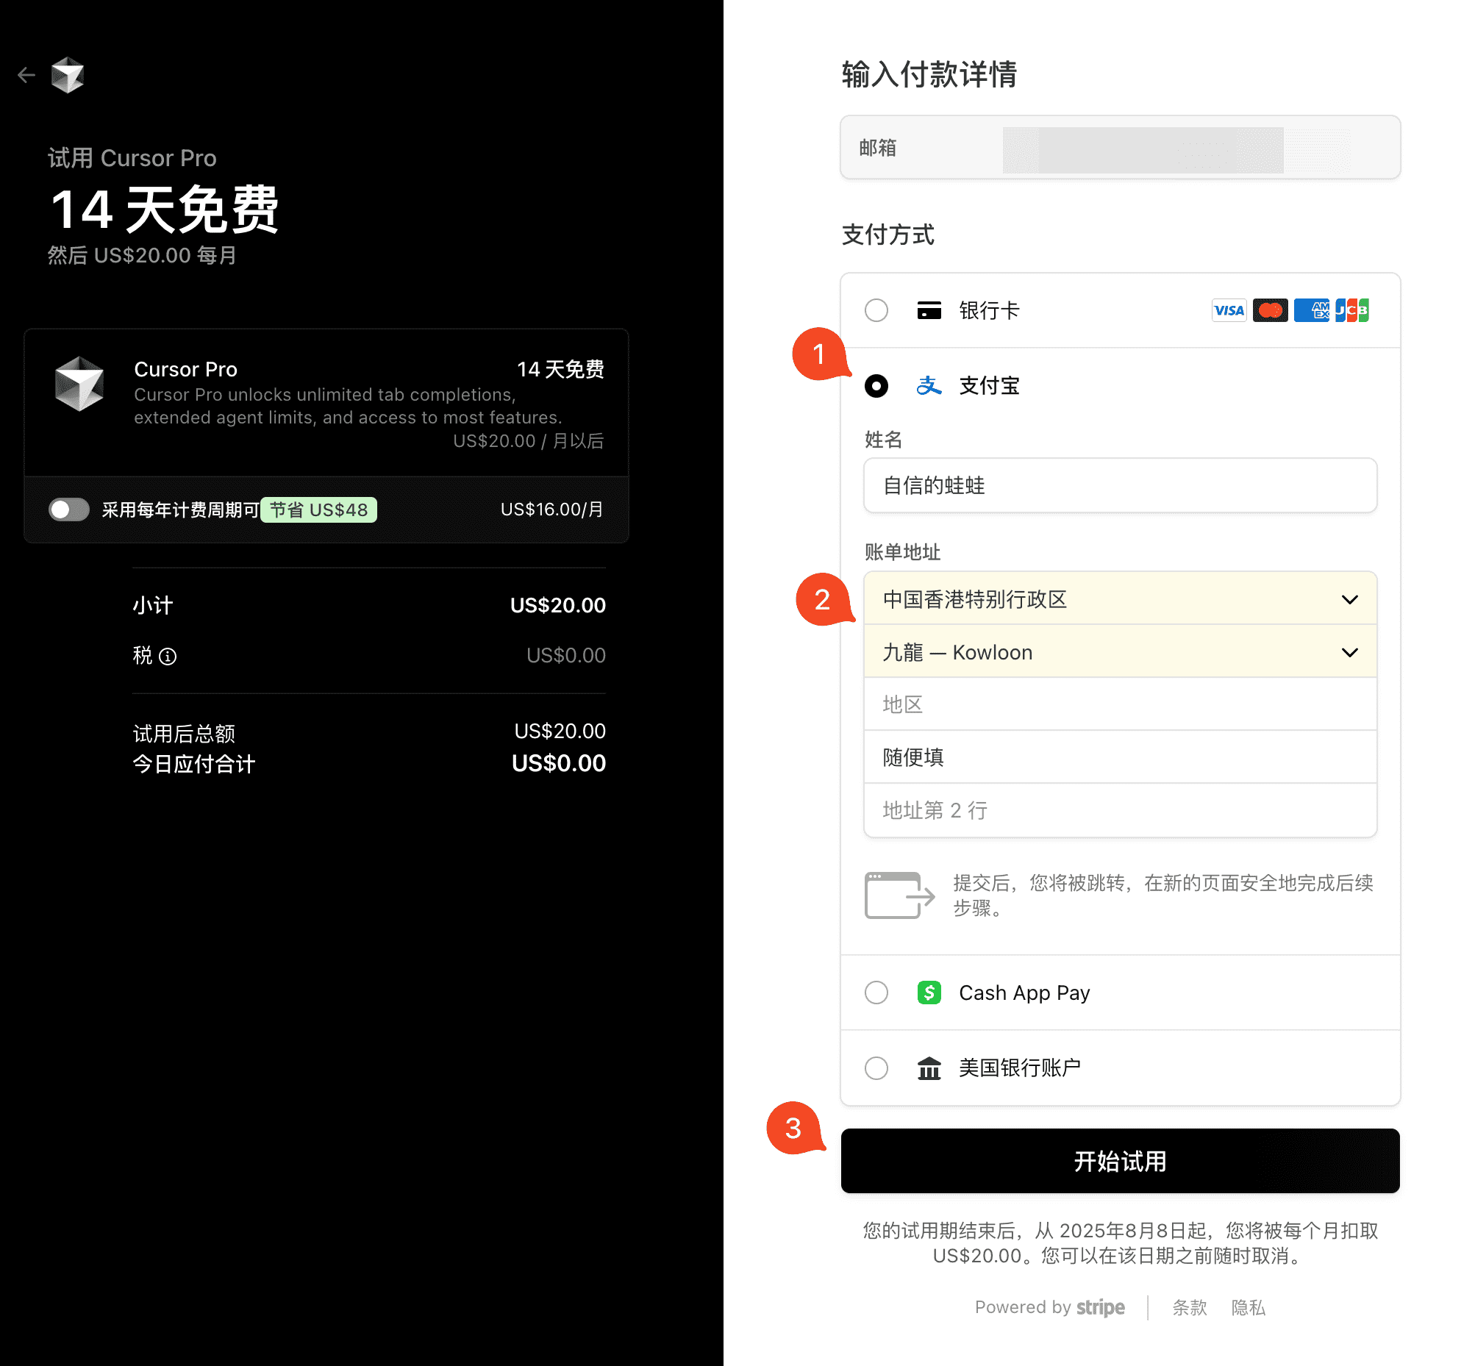Select the Cash App Pay radio button
1475x1366 pixels.
(x=876, y=993)
